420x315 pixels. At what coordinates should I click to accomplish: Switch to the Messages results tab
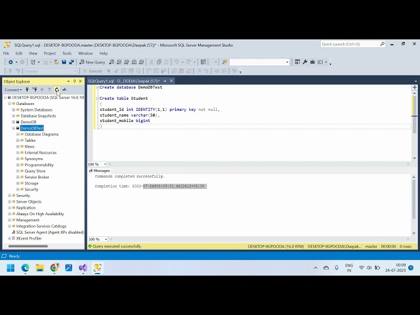pyautogui.click(x=99, y=171)
